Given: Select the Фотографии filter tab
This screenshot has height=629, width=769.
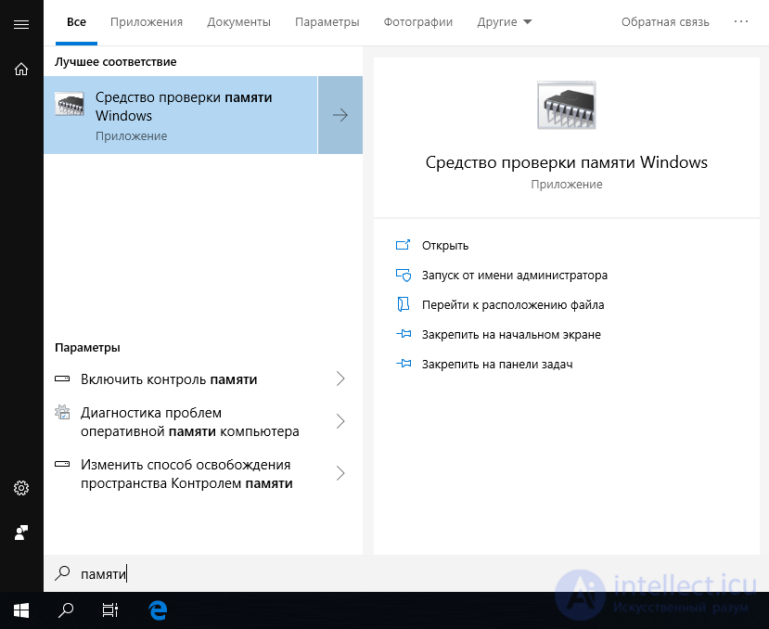Looking at the screenshot, I should tap(417, 22).
